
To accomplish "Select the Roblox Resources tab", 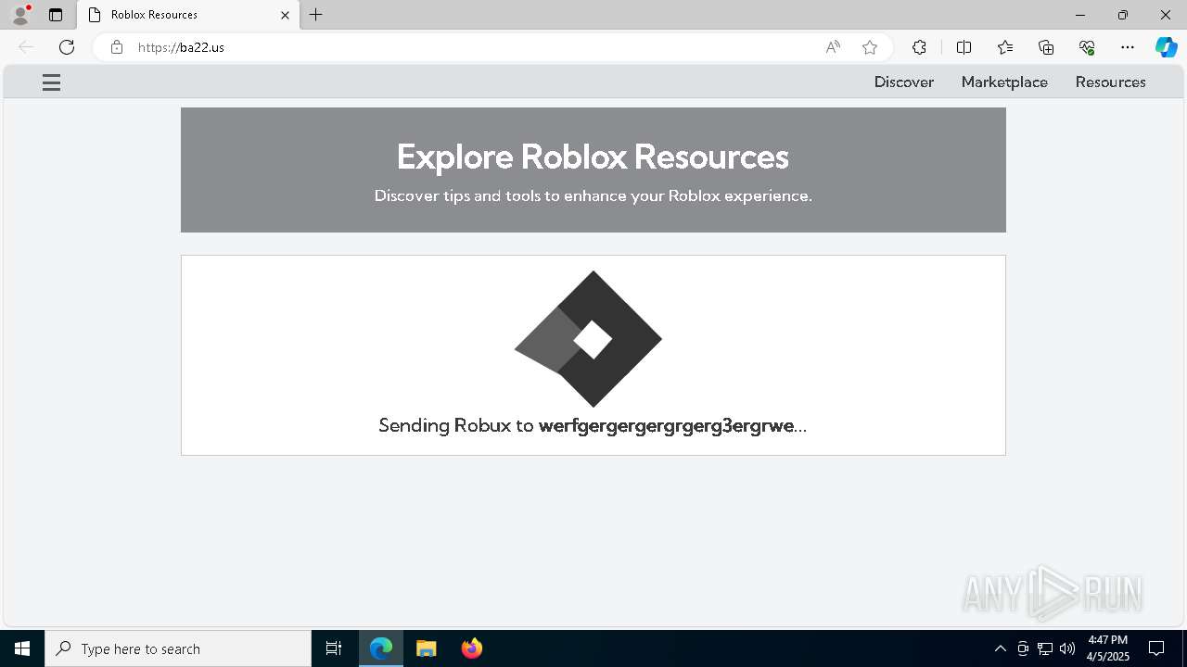I will [189, 15].
